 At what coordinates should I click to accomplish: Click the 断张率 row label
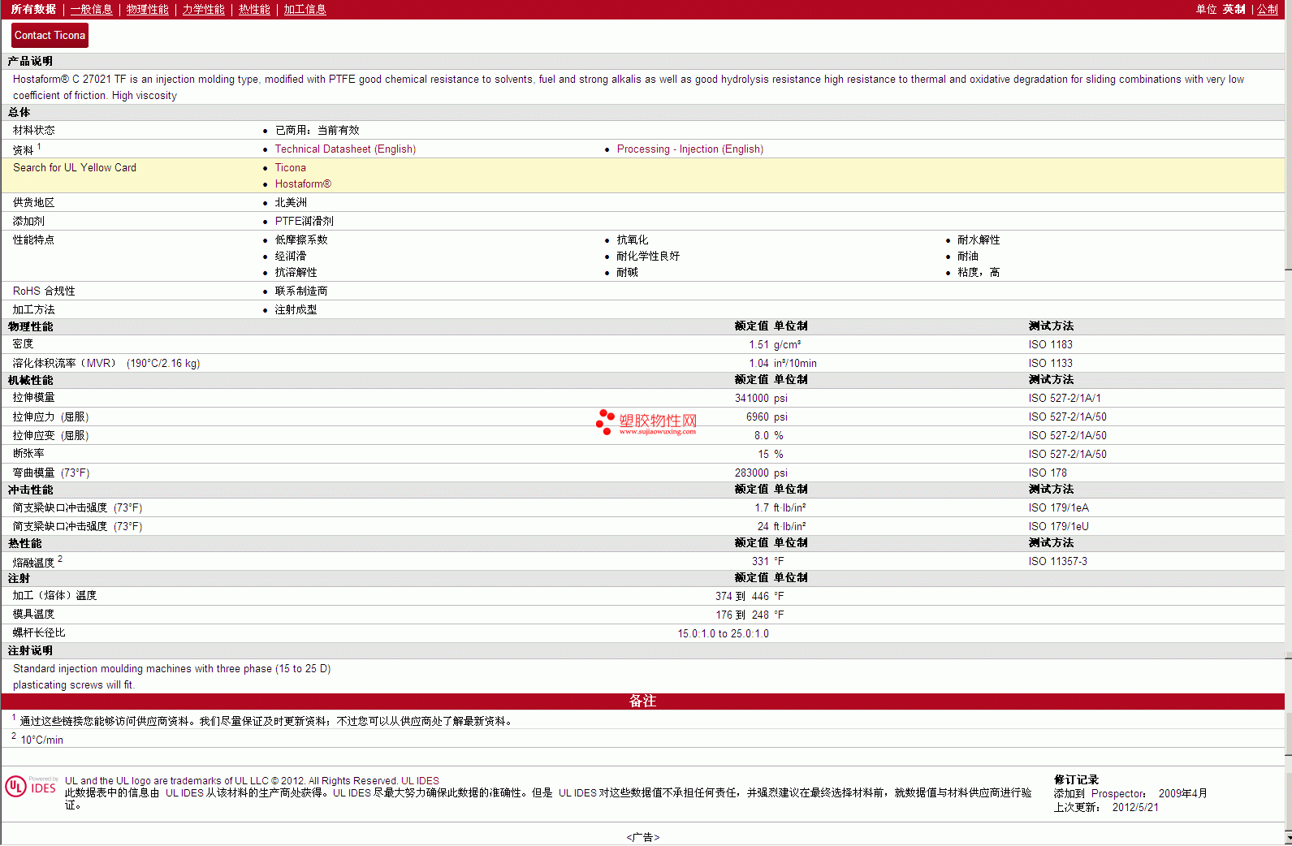pyautogui.click(x=28, y=454)
